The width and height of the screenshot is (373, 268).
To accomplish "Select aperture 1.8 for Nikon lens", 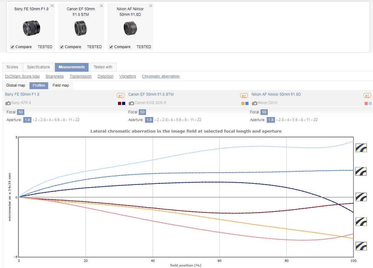I will [271, 120].
